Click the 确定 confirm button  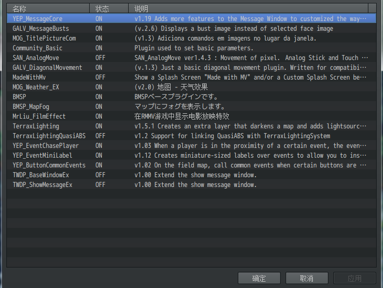pos(259,278)
